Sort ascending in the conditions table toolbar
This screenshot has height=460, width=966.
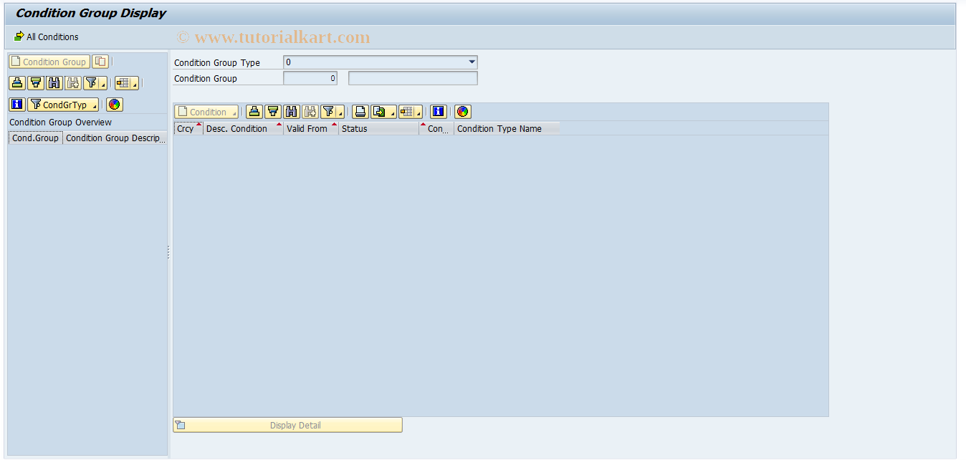click(x=254, y=112)
